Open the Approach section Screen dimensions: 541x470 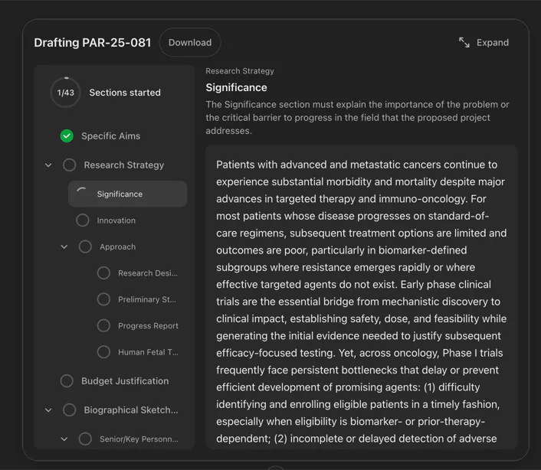(x=118, y=246)
